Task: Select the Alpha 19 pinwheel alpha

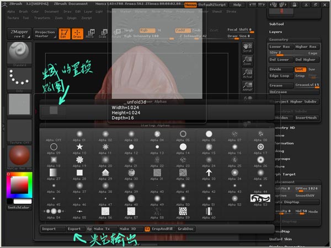Action: point(79,160)
